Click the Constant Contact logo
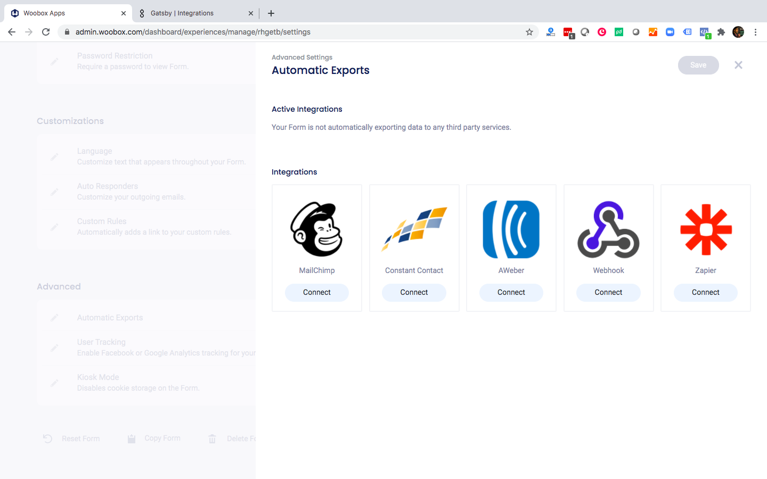767x479 pixels. pyautogui.click(x=414, y=229)
